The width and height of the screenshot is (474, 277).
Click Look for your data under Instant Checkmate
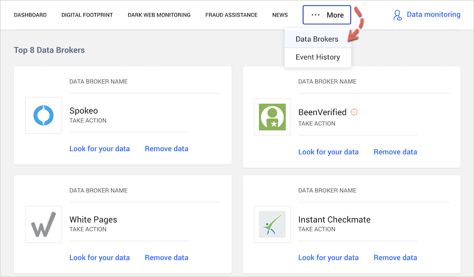pos(328,257)
